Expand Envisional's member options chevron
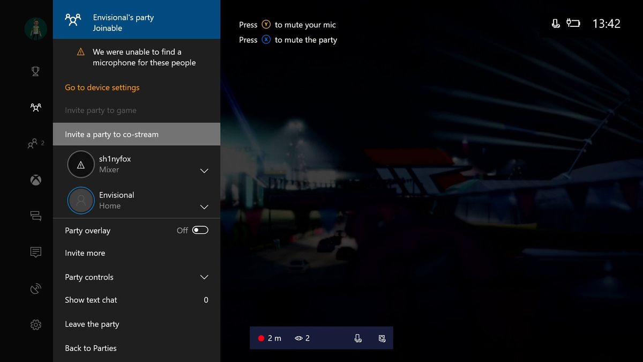Viewport: 643px width, 362px height. (x=204, y=206)
